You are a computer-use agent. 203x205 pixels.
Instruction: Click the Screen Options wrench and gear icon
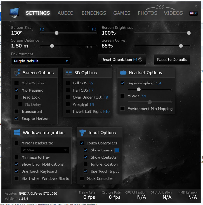pos(17,72)
